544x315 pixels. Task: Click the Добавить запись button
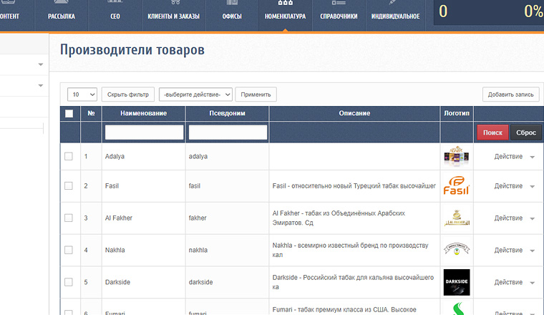510,94
